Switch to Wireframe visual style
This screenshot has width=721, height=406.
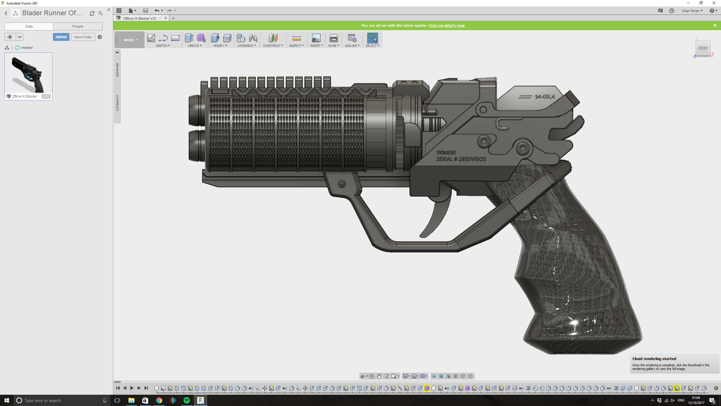[456, 376]
